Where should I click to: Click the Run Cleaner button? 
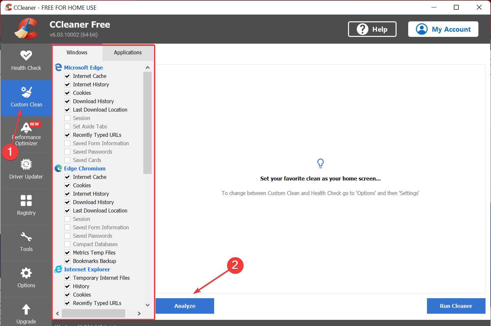point(456,306)
